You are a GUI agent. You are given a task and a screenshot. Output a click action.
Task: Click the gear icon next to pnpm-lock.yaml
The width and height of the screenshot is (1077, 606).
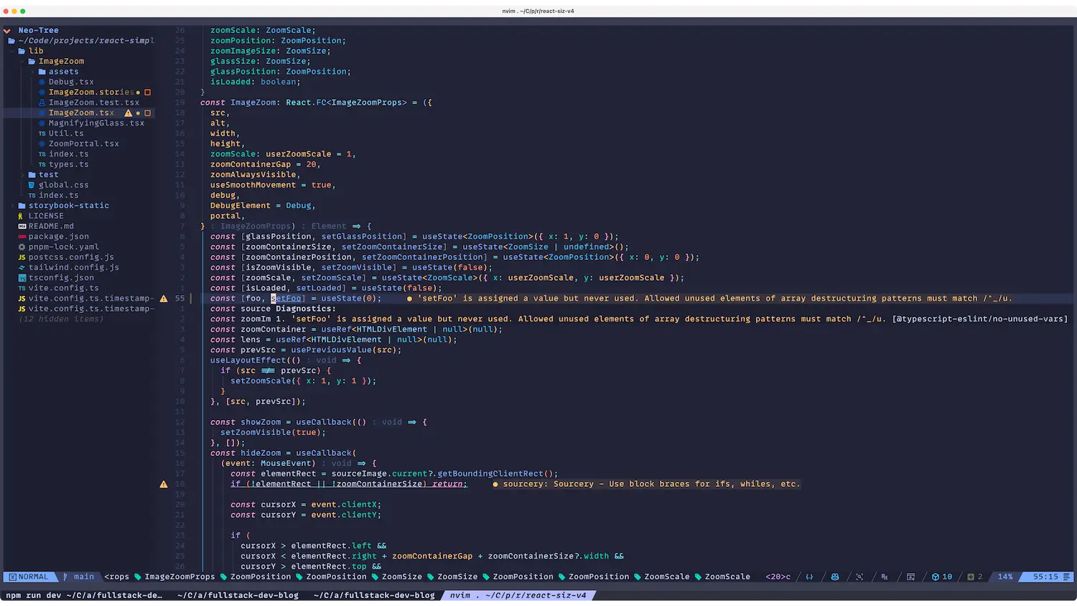click(22, 247)
